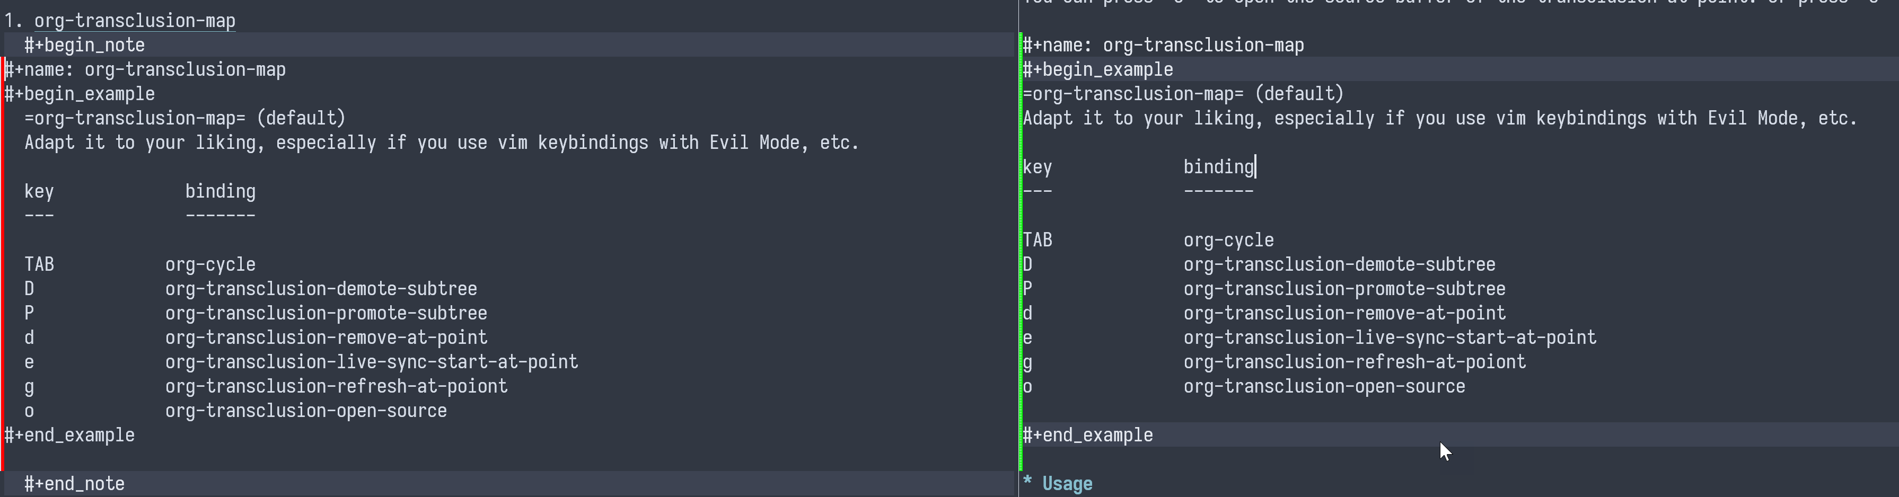Image resolution: width=1899 pixels, height=497 pixels.
Task: Select "org-cycle" in the left pane
Action: [210, 264]
